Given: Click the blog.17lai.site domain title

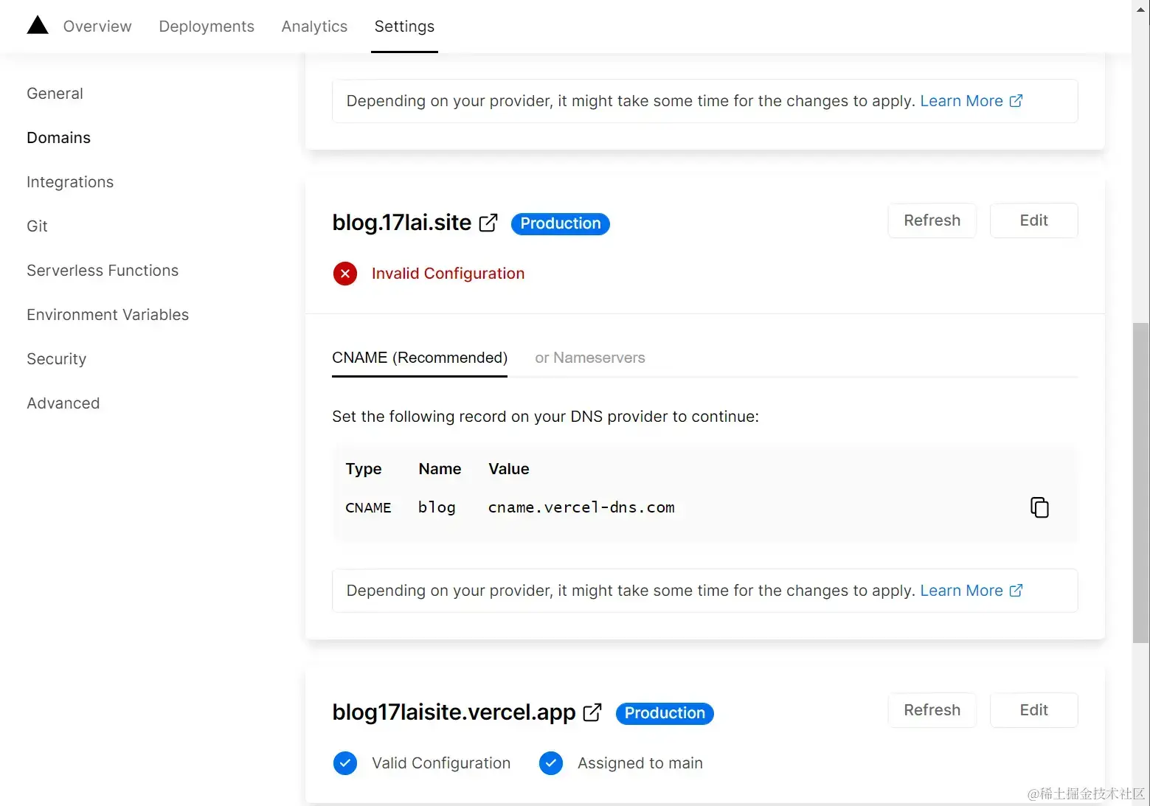Looking at the screenshot, I should (x=402, y=223).
